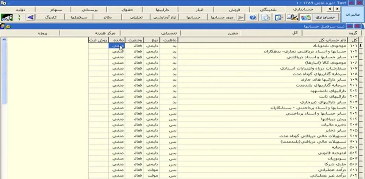Click the document with clock toolbar icon
Image resolution: width=365 pixels, height=179 pixels.
267,17
